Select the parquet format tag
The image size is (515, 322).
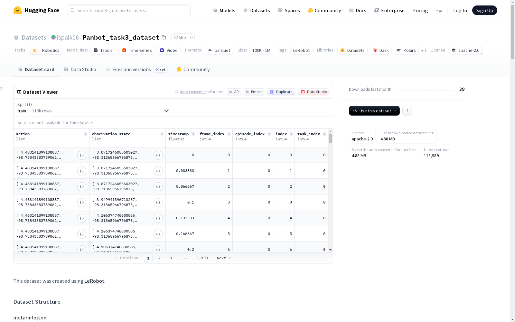coord(219,50)
